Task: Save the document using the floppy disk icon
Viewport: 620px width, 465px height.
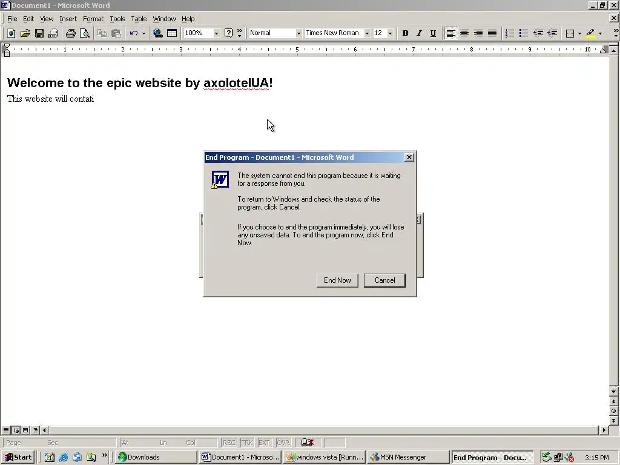Action: pyautogui.click(x=39, y=33)
